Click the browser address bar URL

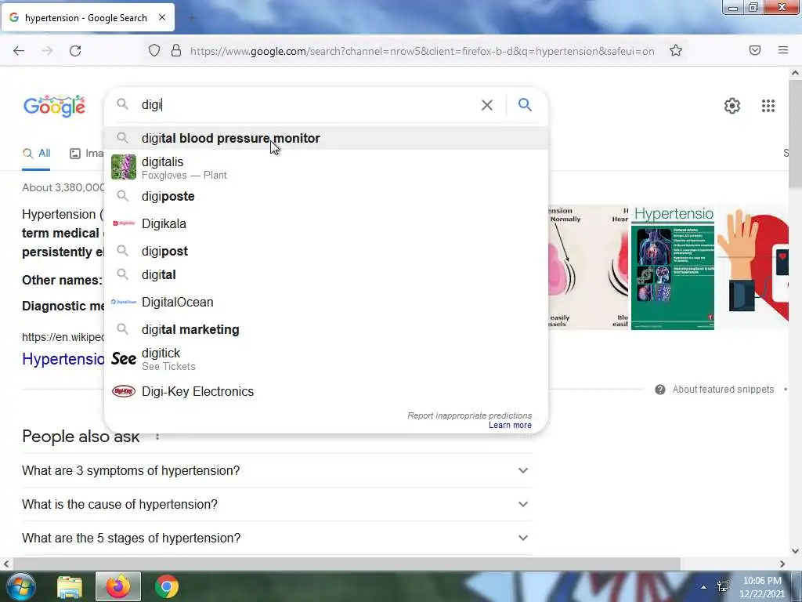pos(422,51)
